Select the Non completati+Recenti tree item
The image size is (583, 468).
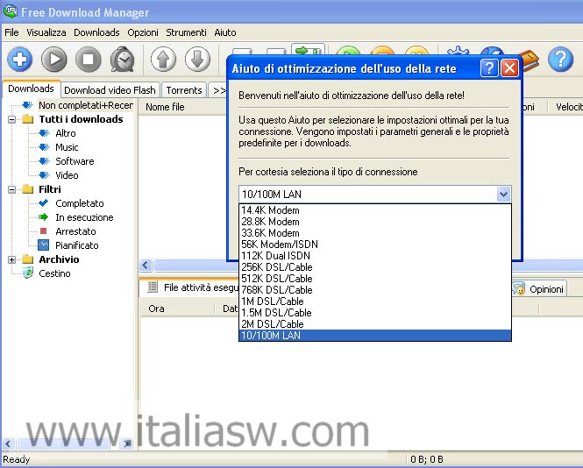coord(86,105)
